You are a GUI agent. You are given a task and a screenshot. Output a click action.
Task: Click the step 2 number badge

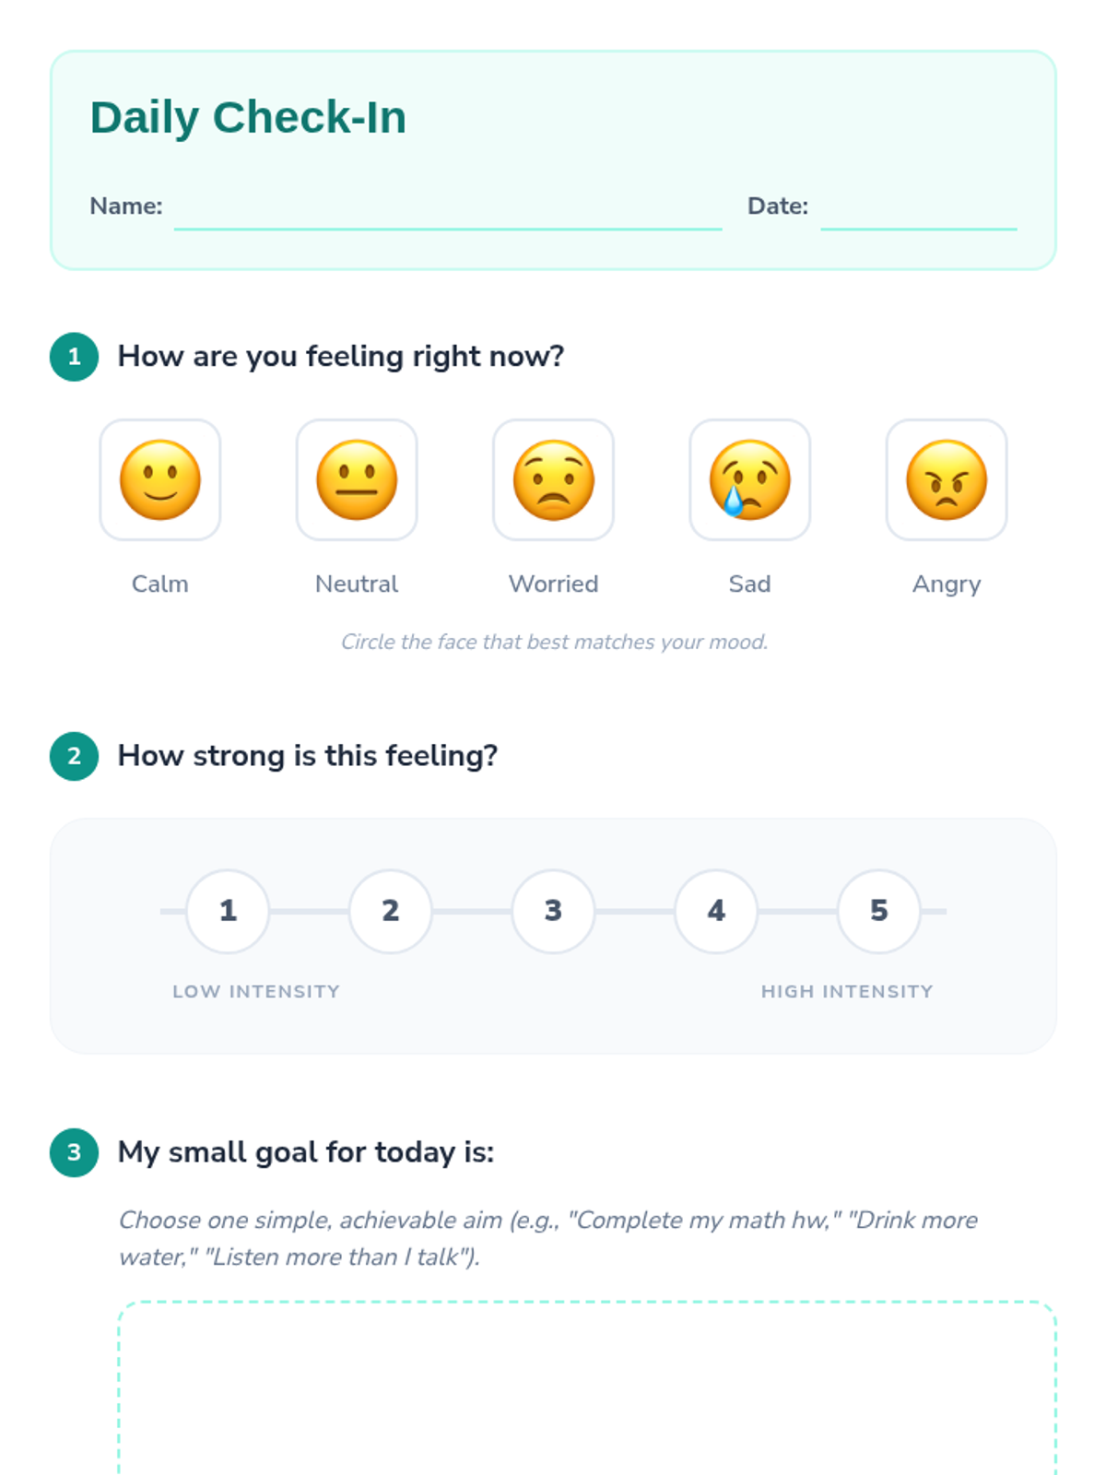point(75,756)
